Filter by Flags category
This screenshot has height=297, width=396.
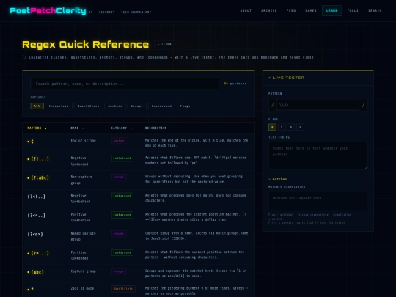click(185, 106)
